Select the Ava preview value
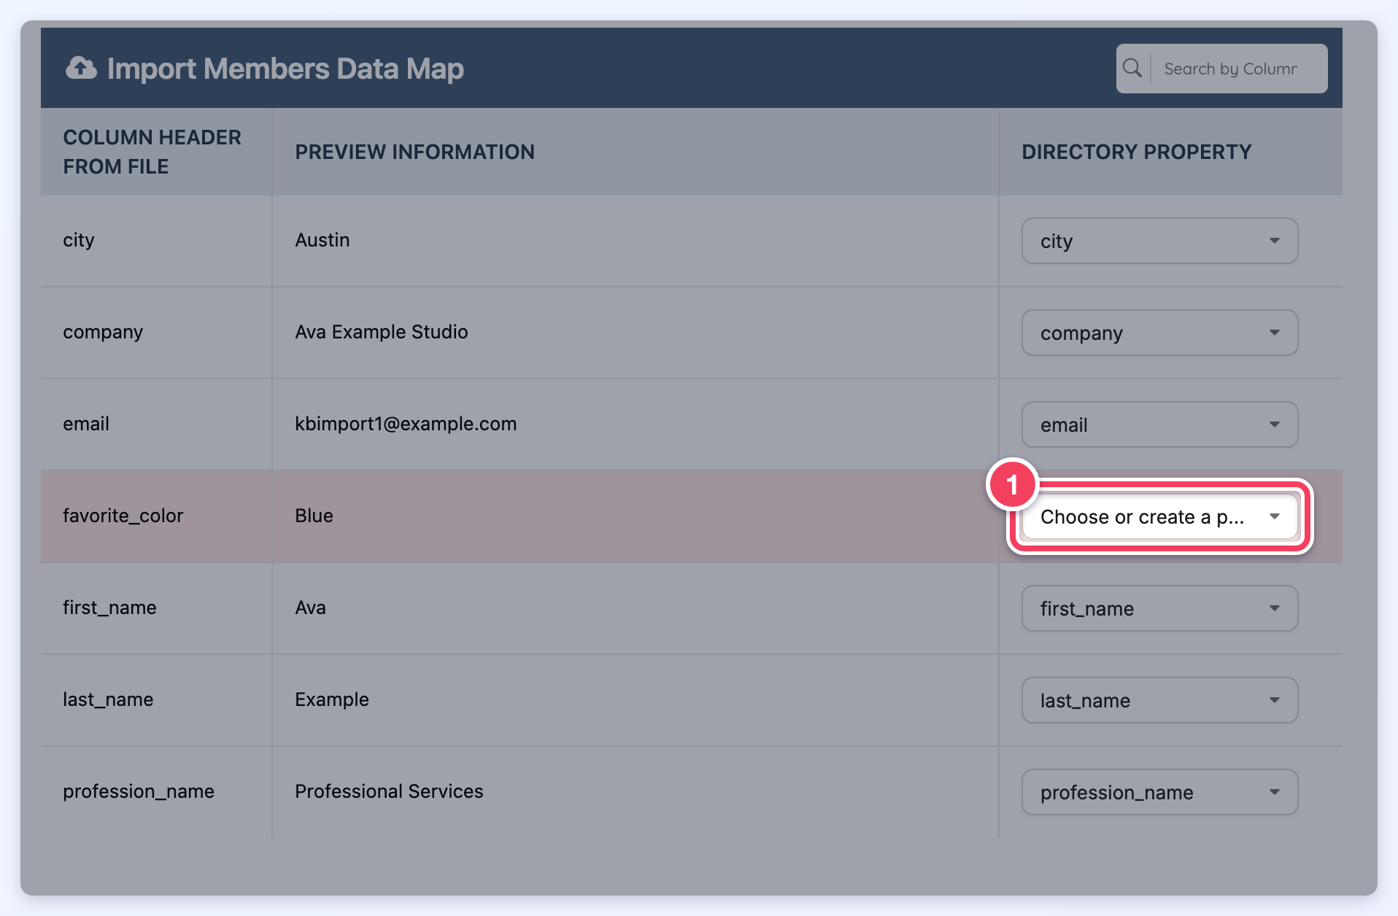This screenshot has height=916, width=1398. tap(310, 608)
